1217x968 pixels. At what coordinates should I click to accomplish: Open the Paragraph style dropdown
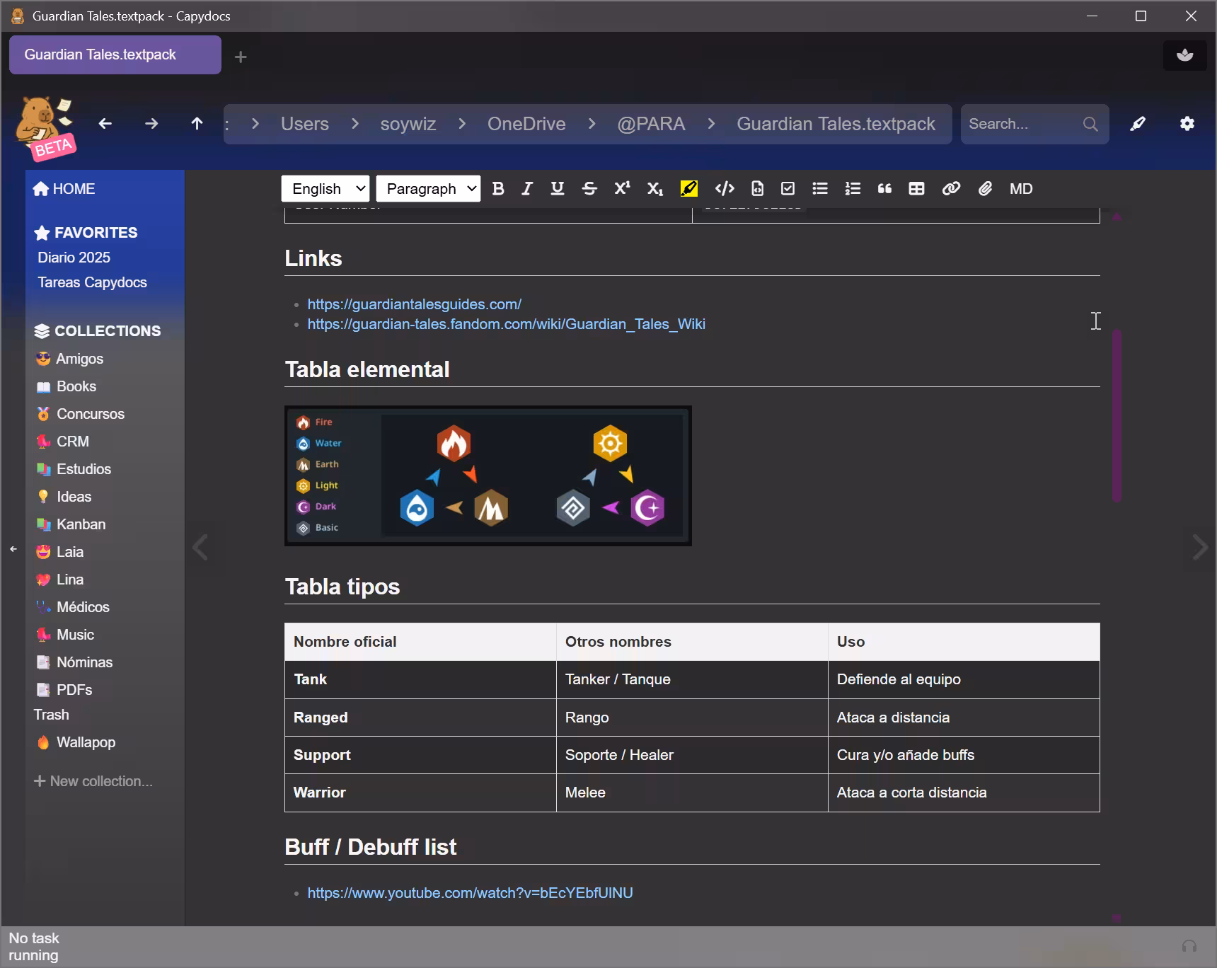tap(428, 189)
